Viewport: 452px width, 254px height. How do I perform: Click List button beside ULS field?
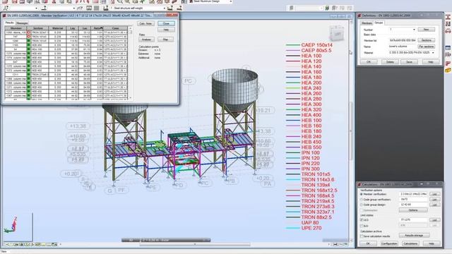pyautogui.click(x=435, y=219)
